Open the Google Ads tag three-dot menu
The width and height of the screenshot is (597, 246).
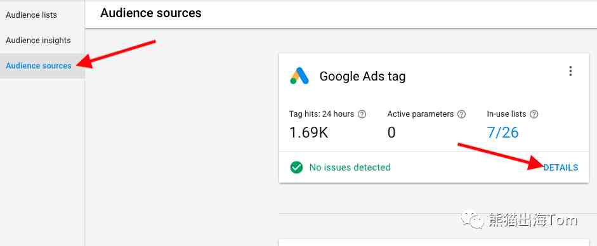pyautogui.click(x=570, y=71)
